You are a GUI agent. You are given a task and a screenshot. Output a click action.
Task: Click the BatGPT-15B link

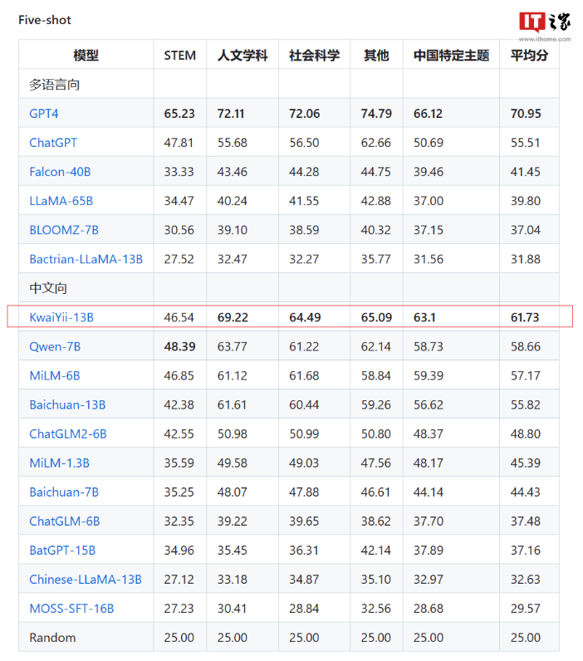click(x=62, y=550)
